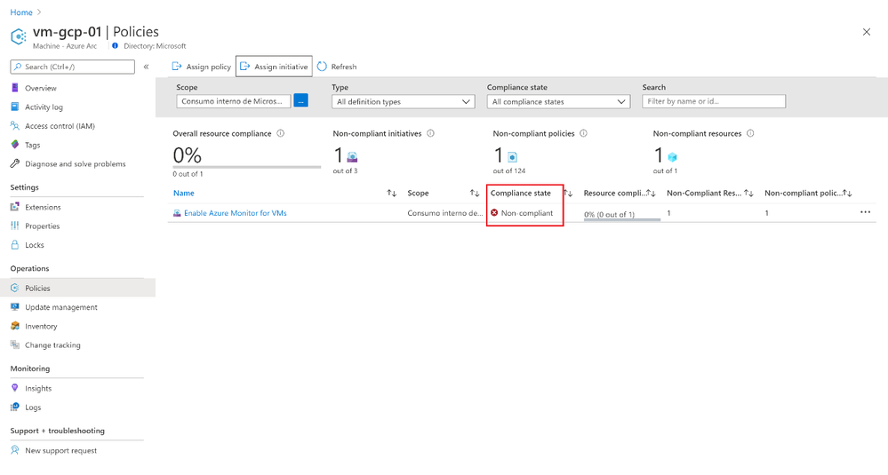The height and width of the screenshot is (475, 888).
Task: Click the Directory info icon in header
Action: click(x=115, y=46)
